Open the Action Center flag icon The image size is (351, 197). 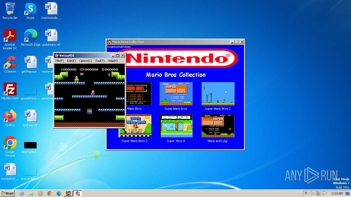tap(325, 193)
